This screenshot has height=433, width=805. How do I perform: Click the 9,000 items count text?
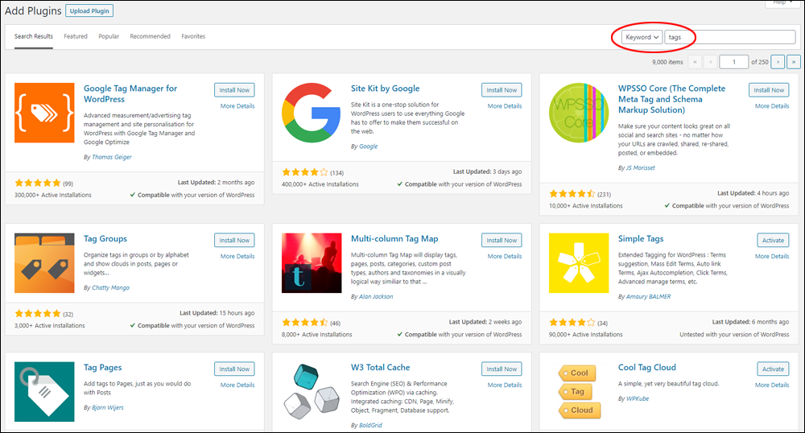coord(667,62)
